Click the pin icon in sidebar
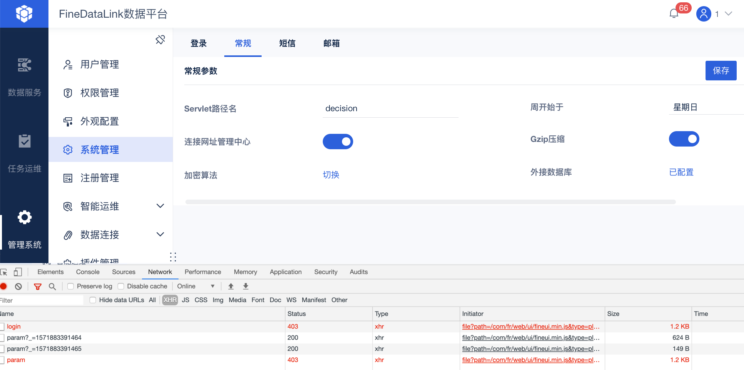The image size is (744, 370). pyautogui.click(x=160, y=40)
